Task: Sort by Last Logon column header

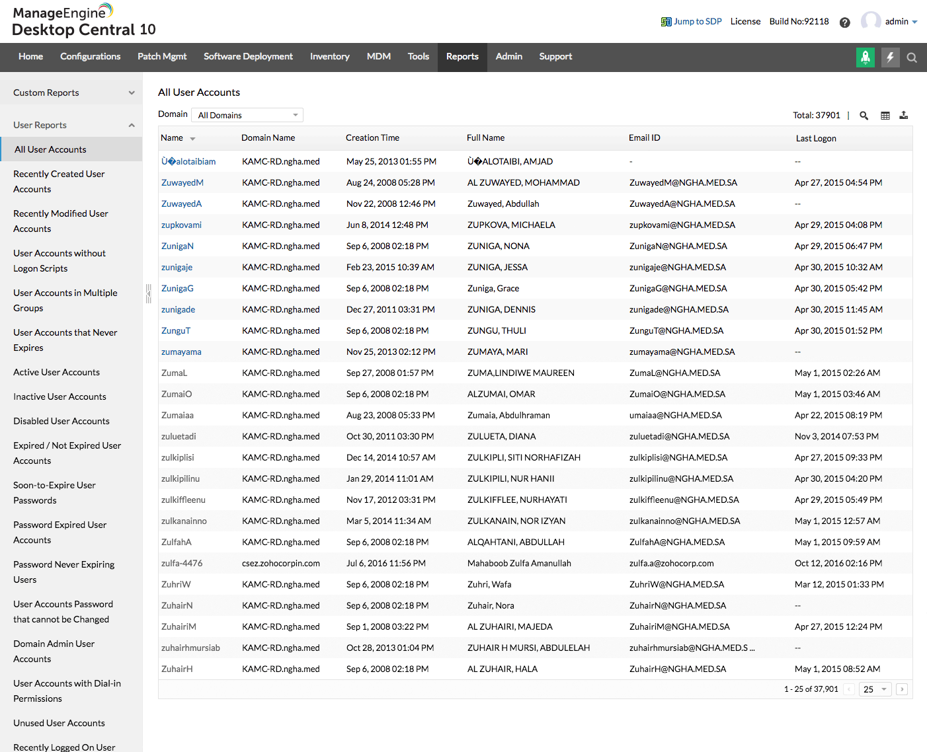Action: 816,139
